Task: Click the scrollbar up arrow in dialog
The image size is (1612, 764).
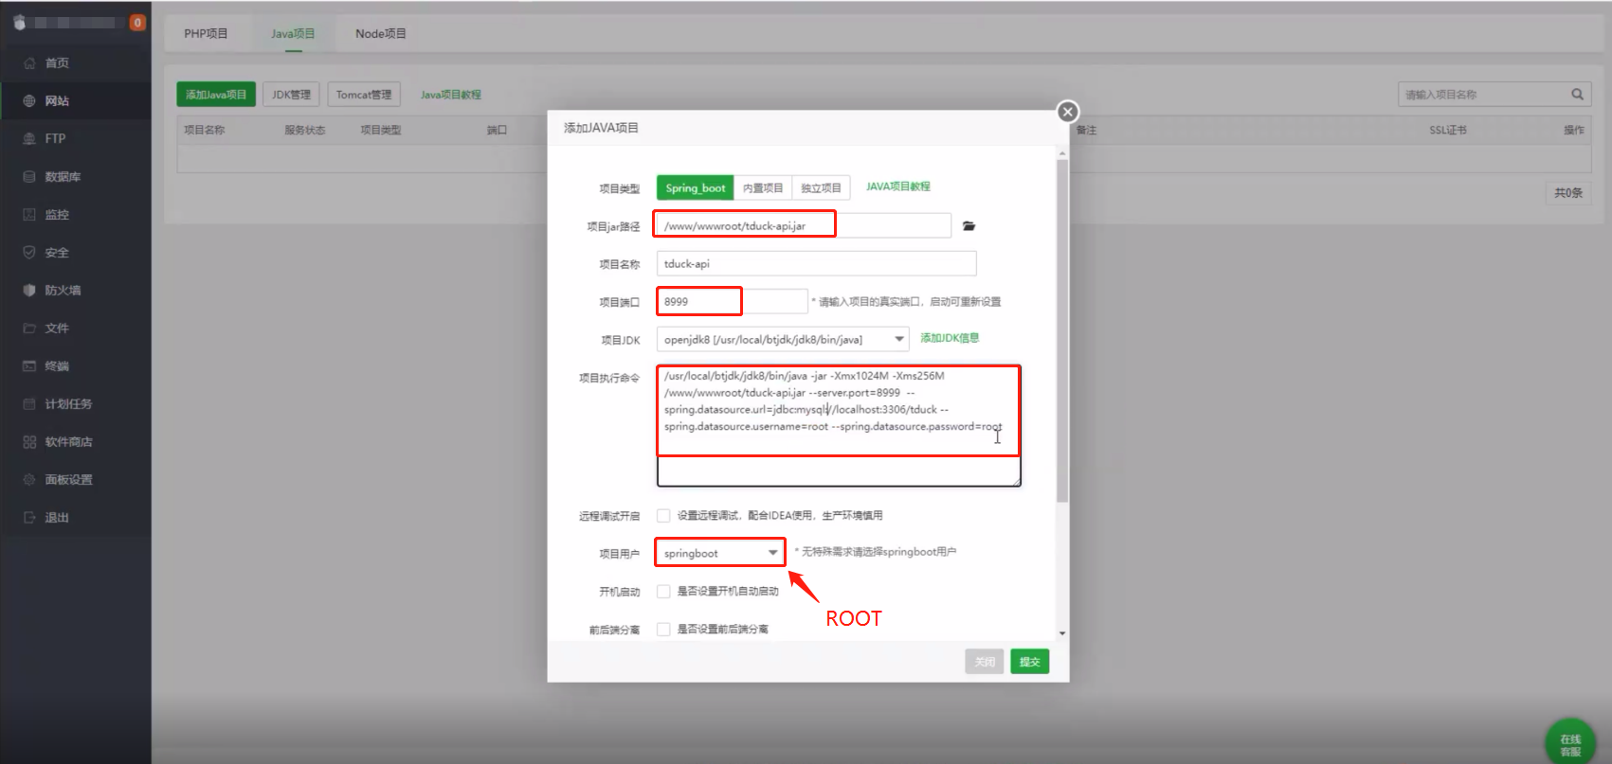Action: (1062, 153)
